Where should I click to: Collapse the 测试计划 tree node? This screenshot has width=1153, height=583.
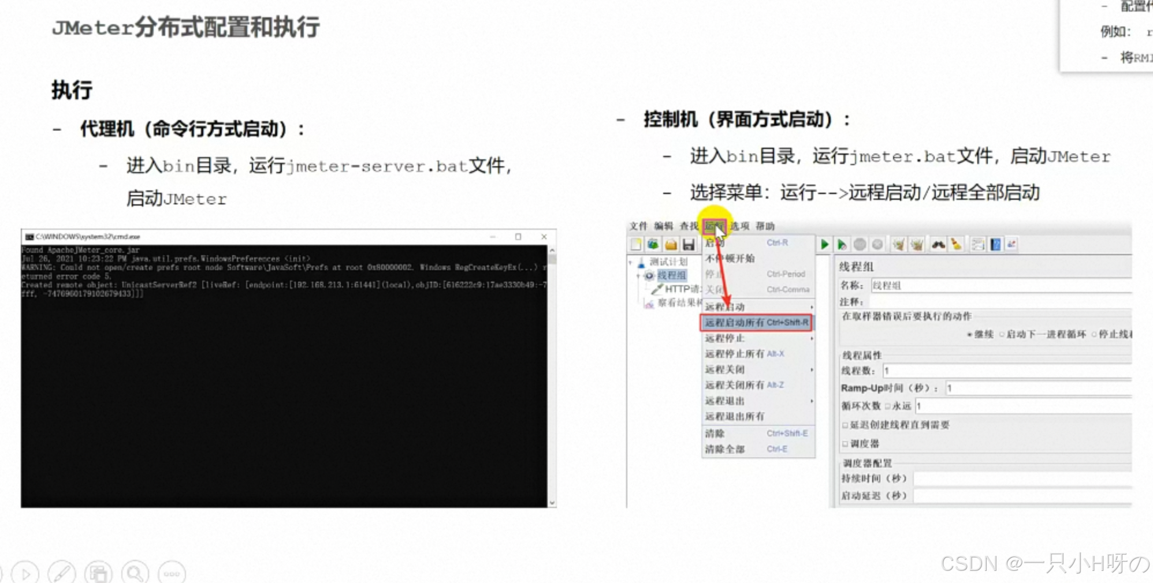click(x=631, y=262)
